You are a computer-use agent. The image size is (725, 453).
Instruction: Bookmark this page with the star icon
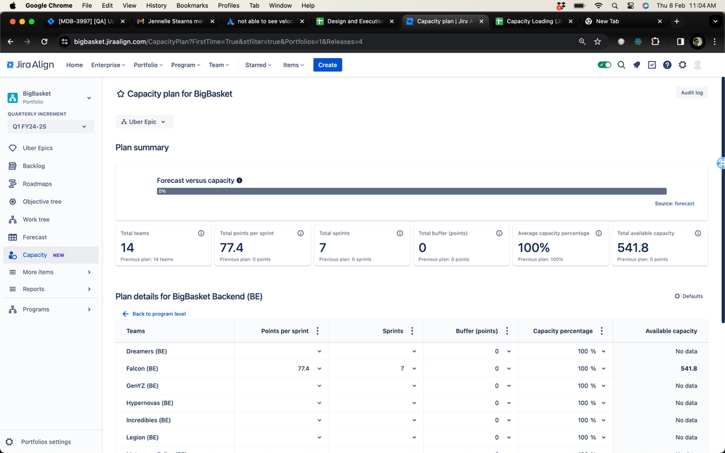(x=598, y=41)
